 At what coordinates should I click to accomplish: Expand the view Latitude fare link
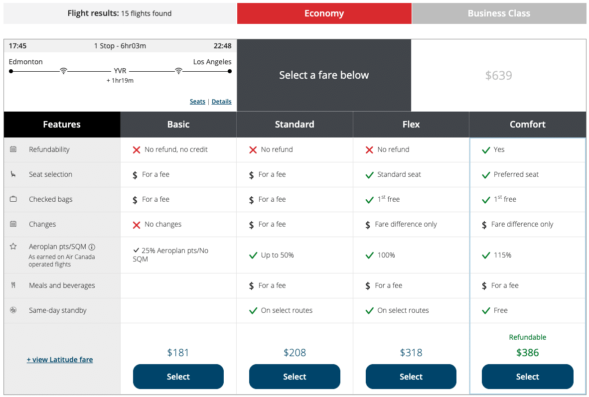60,360
